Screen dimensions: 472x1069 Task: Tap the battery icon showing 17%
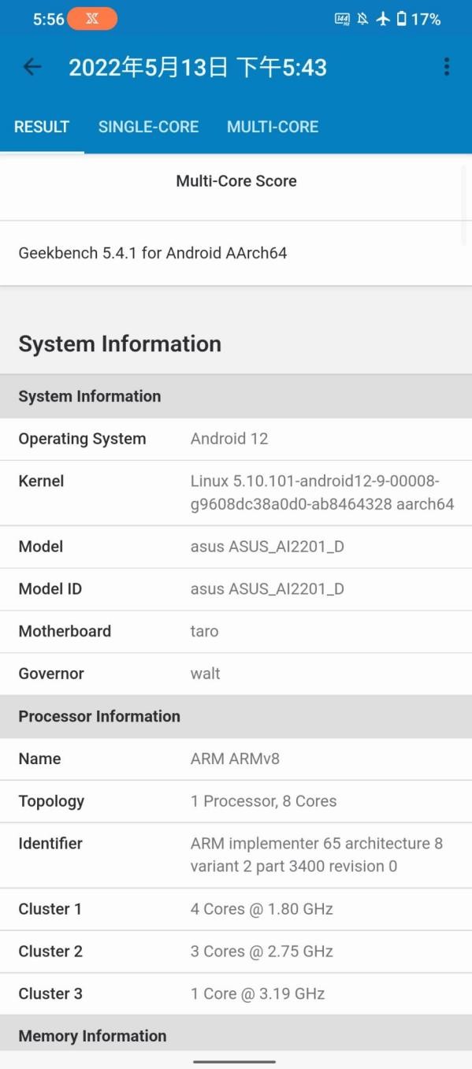[x=401, y=19]
